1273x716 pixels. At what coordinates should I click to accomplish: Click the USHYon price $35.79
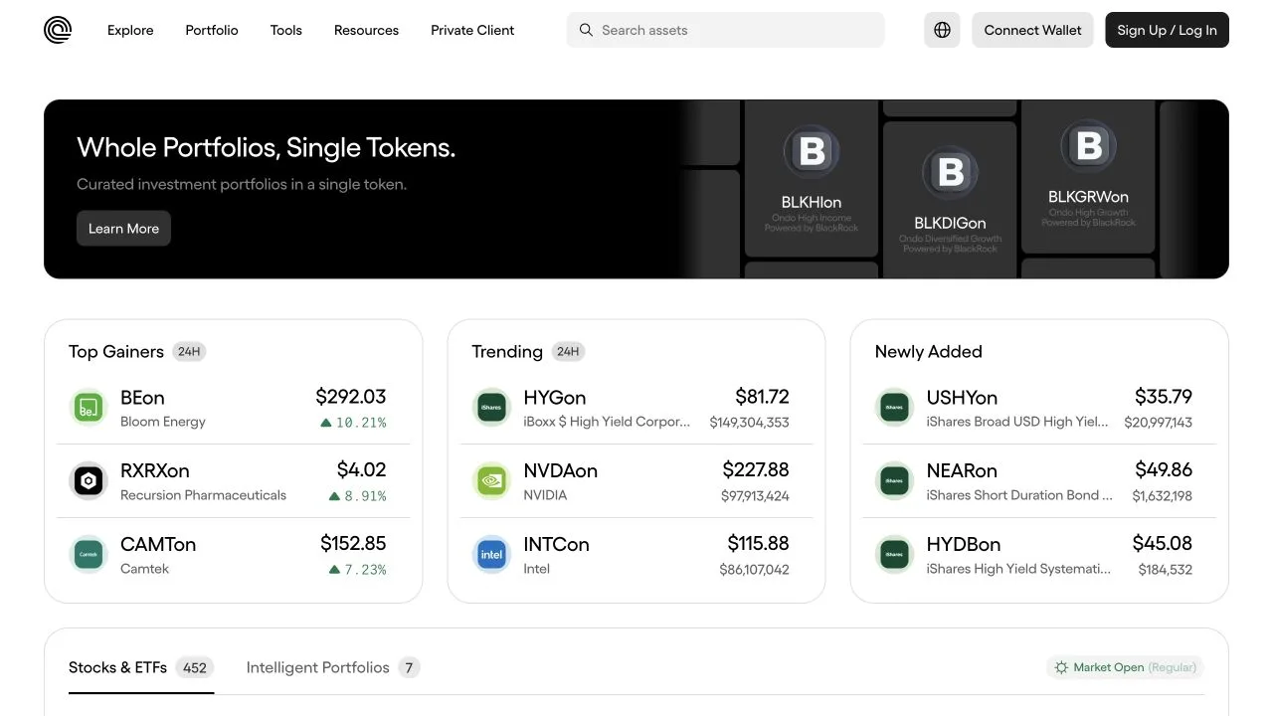click(1164, 397)
